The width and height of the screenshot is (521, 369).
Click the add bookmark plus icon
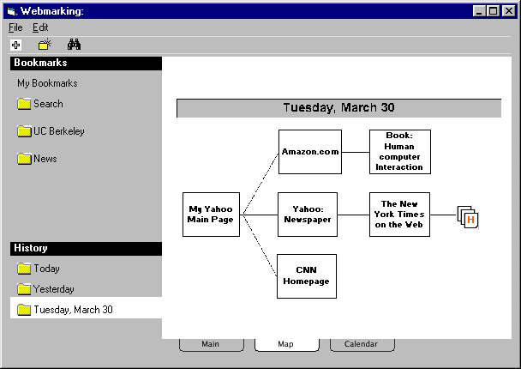[x=16, y=45]
